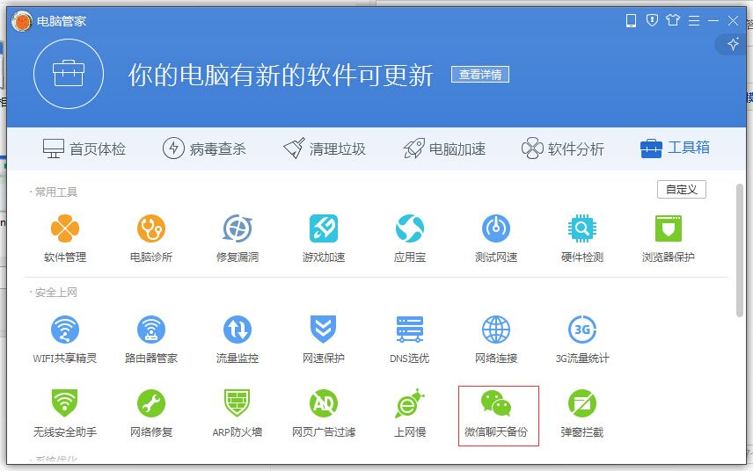Image resolution: width=753 pixels, height=471 pixels.
Task: Click the 查看详情 button
Action: coord(480,75)
